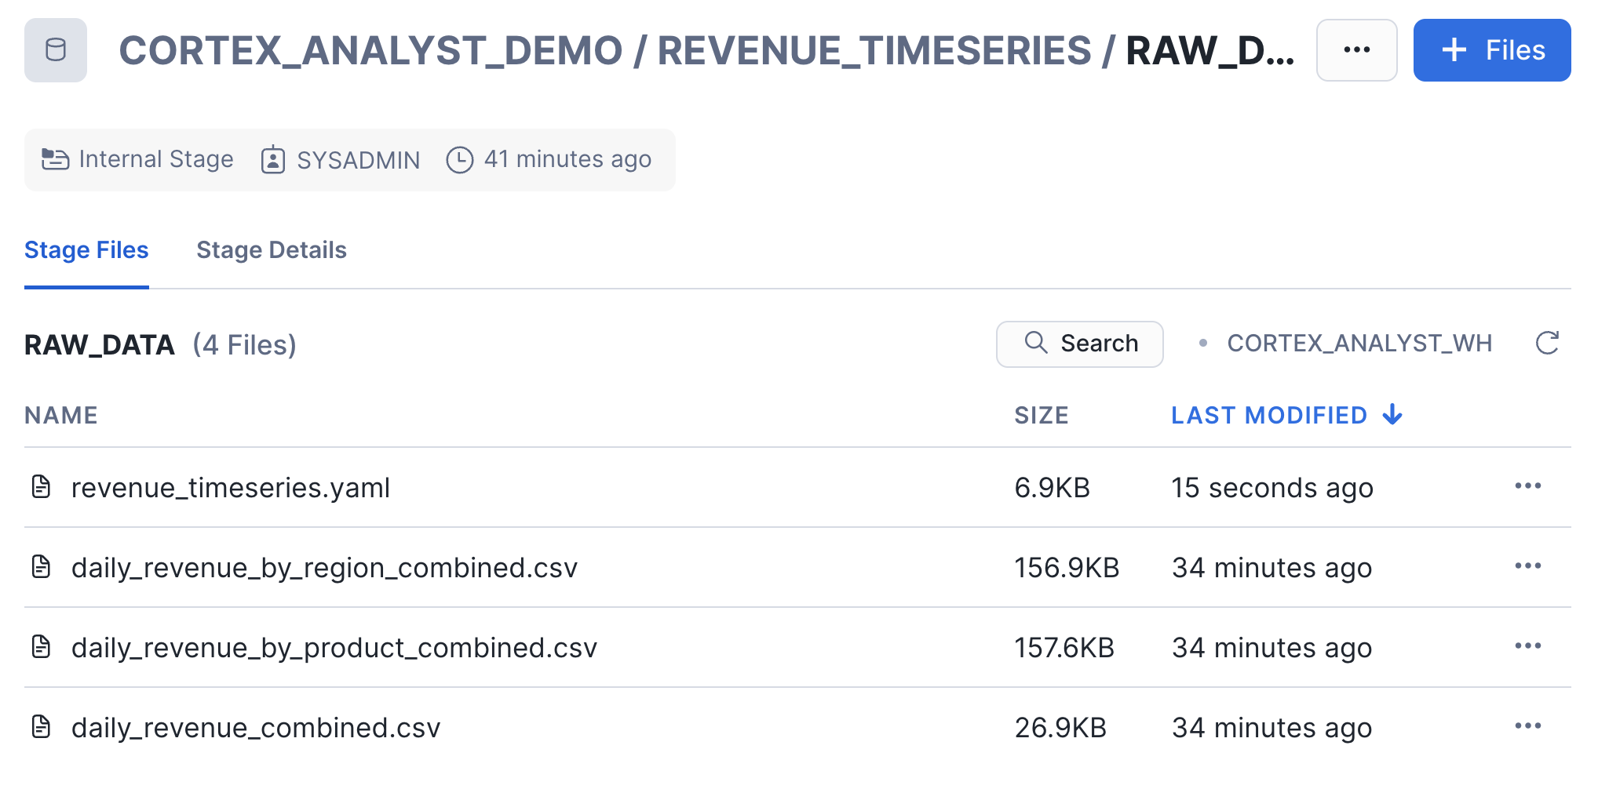
Task: Open options for daily_revenue_by_region_combined.csv
Action: (1527, 567)
